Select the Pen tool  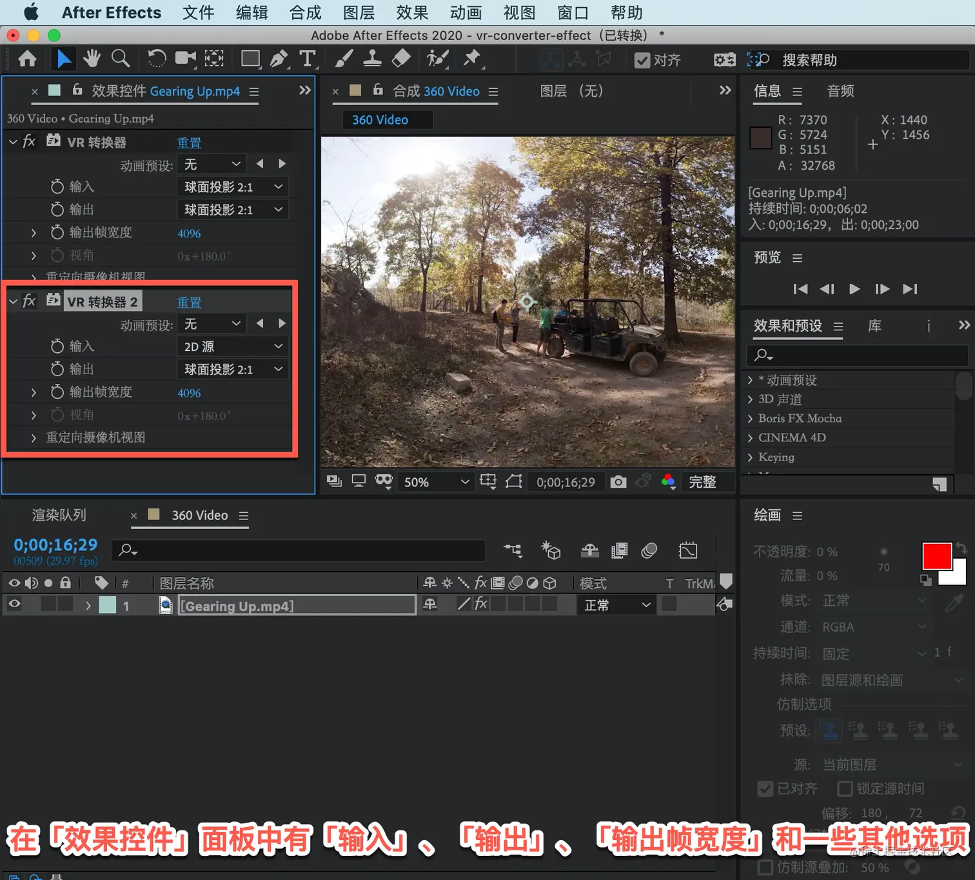pos(279,59)
